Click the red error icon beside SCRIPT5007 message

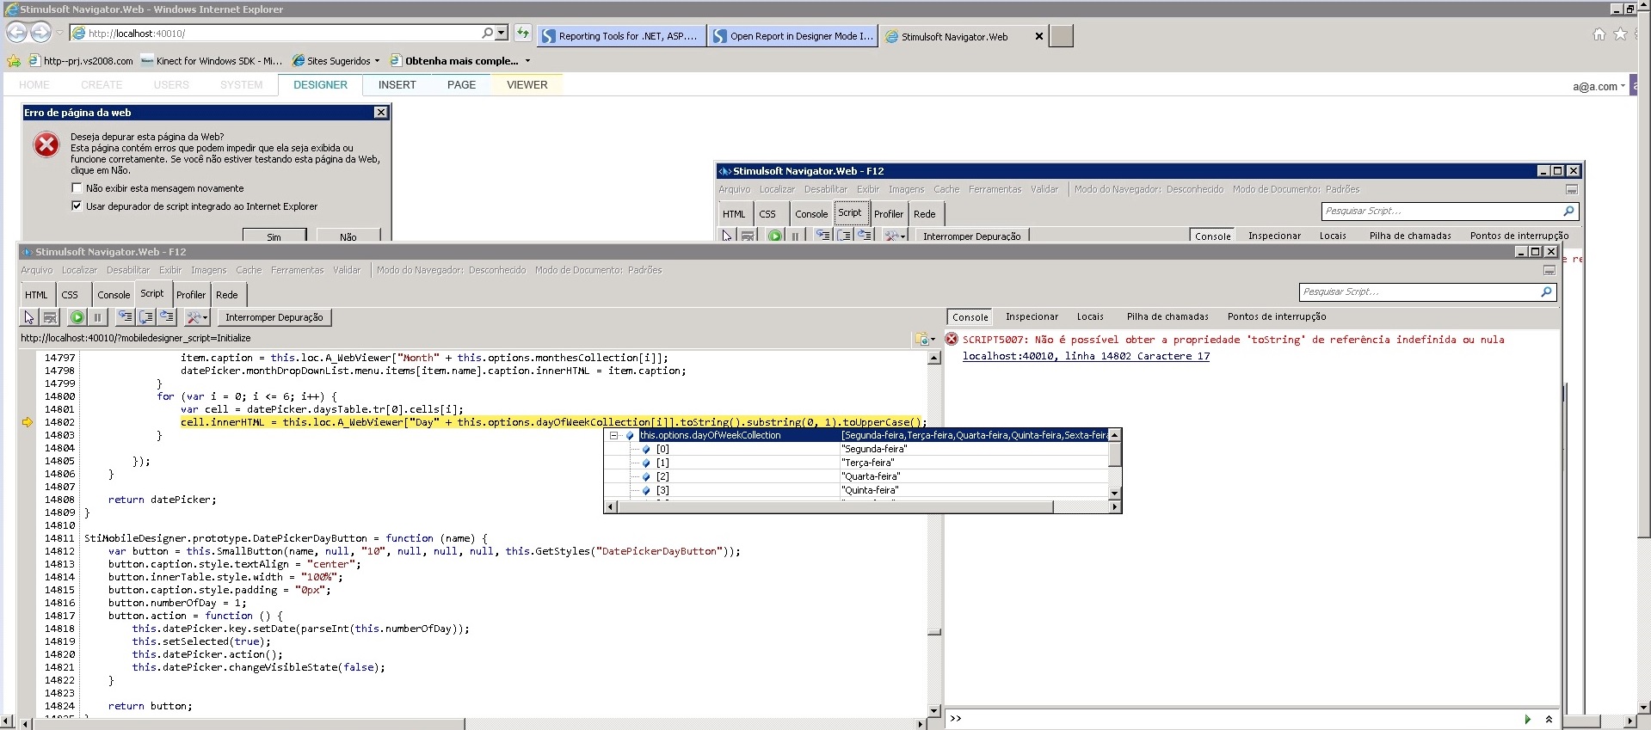(x=952, y=339)
